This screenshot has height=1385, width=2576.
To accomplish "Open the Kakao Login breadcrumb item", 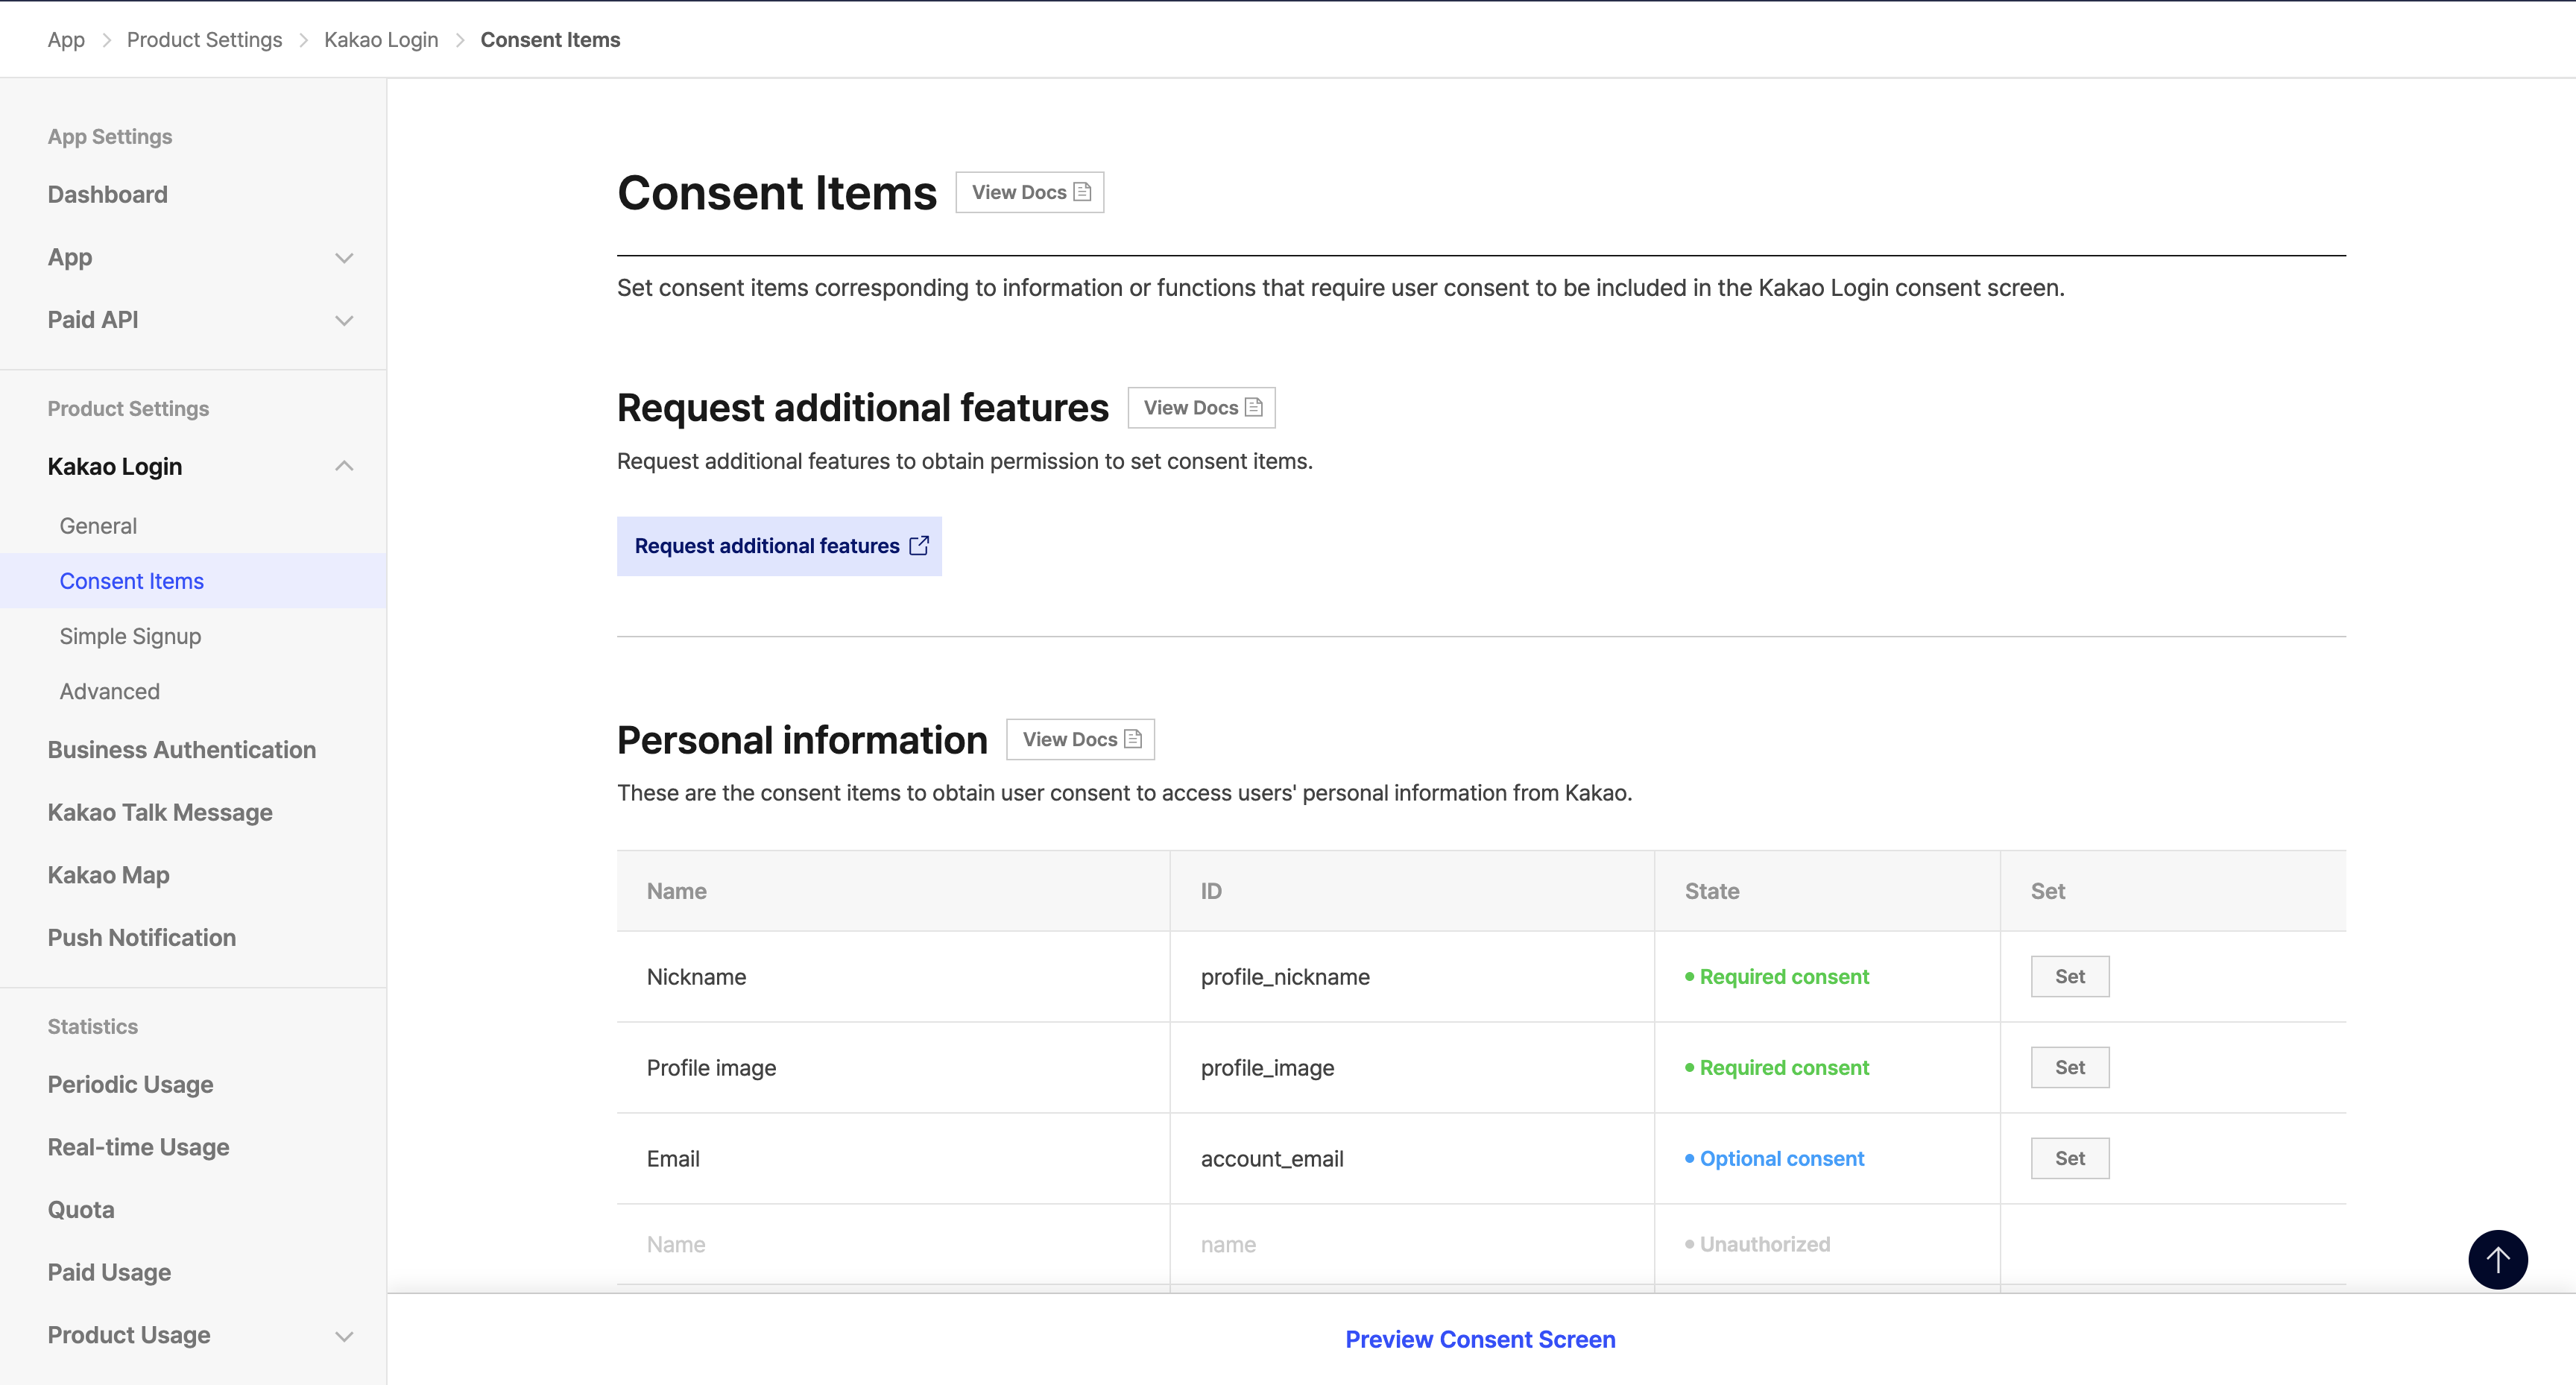I will pos(380,39).
